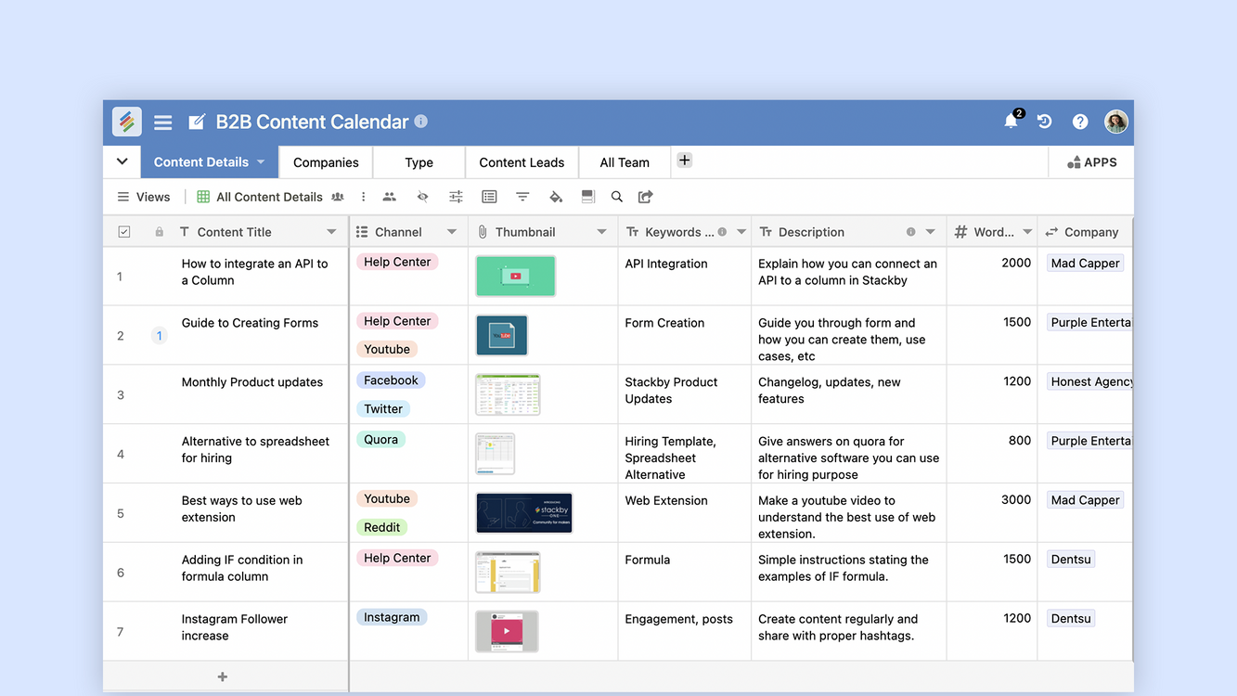Open the Word count column dropdown
Image resolution: width=1237 pixels, height=696 pixels.
pos(1027,232)
